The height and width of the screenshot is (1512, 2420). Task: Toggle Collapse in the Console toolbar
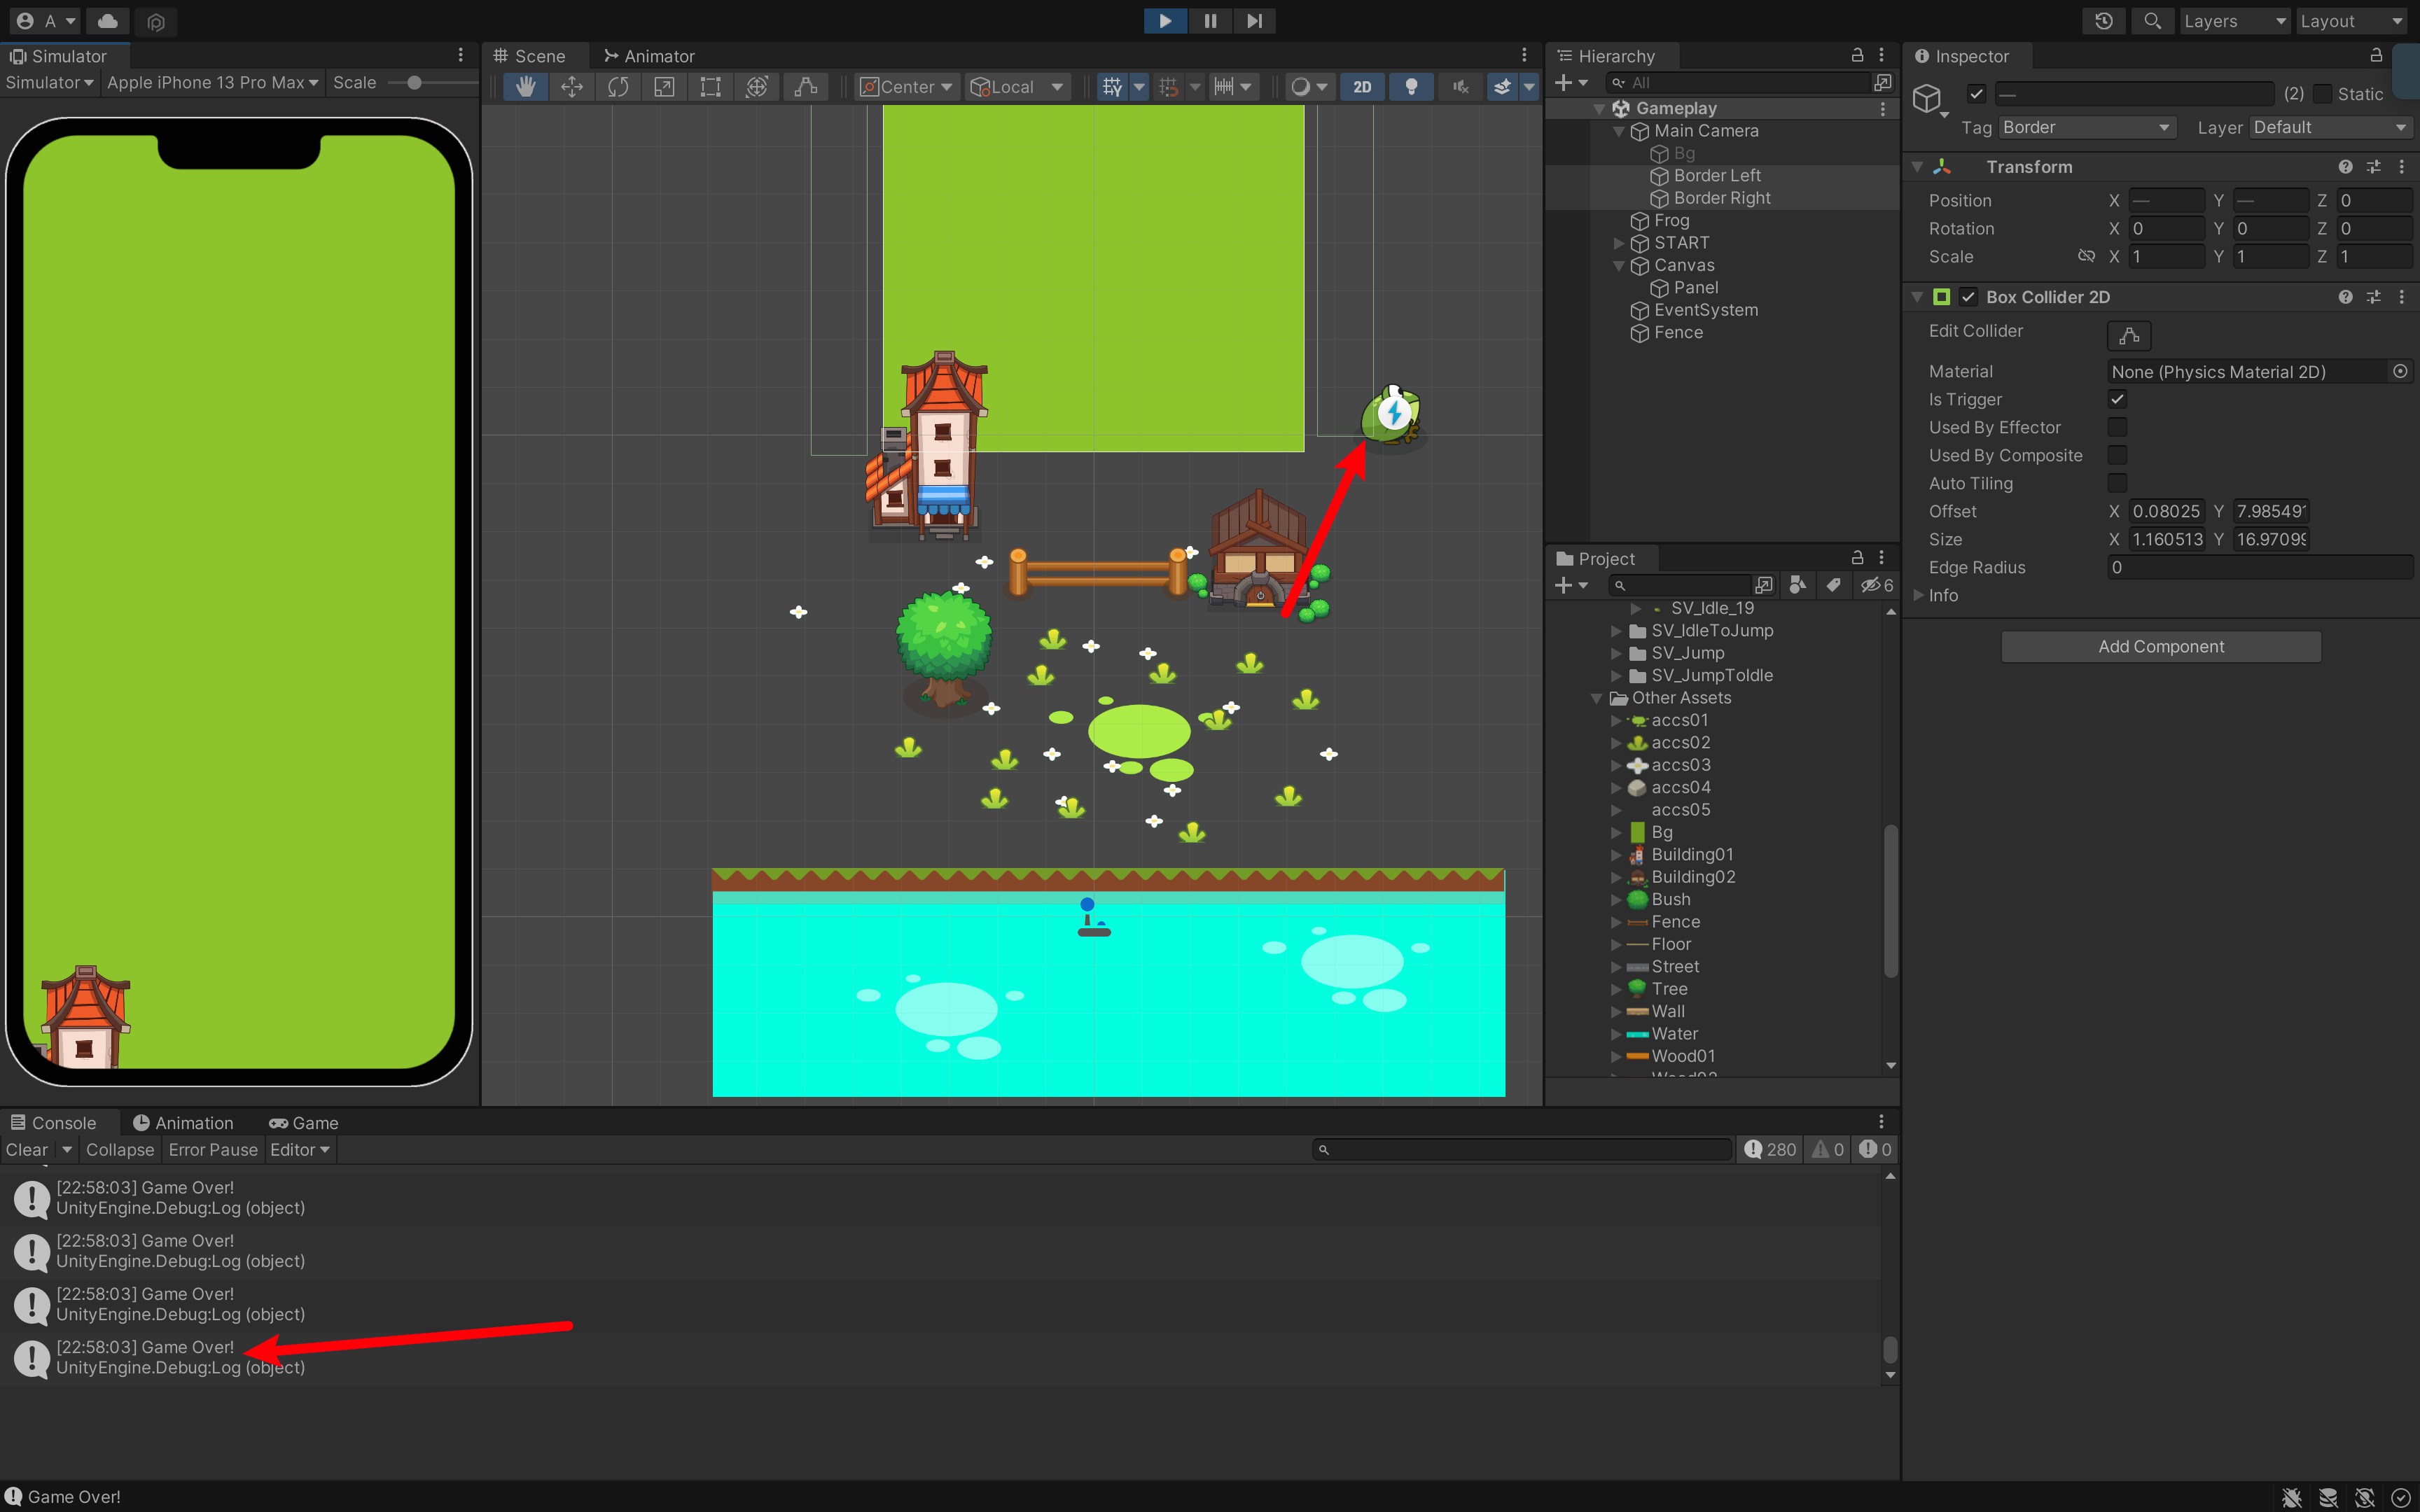pyautogui.click(x=120, y=1150)
